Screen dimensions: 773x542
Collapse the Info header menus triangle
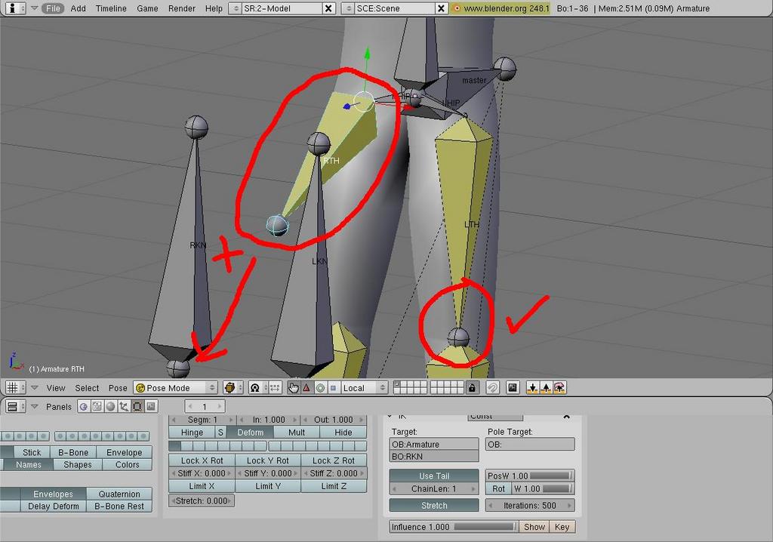pyautogui.click(x=34, y=8)
